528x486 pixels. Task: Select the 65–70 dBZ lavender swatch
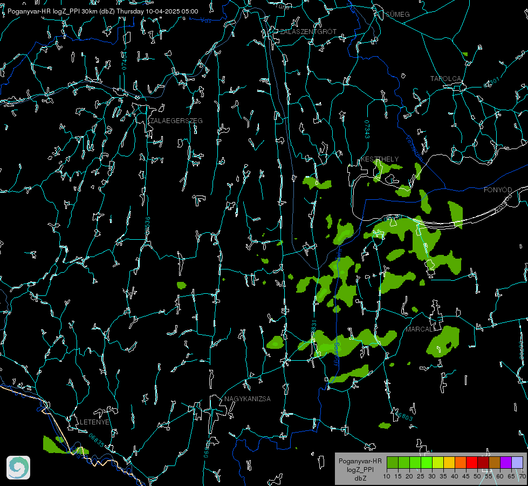click(517, 462)
